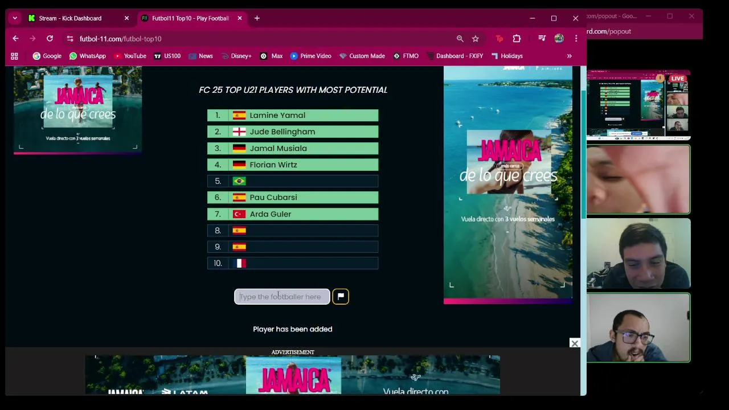Click the empty France row number 10

coord(293,263)
